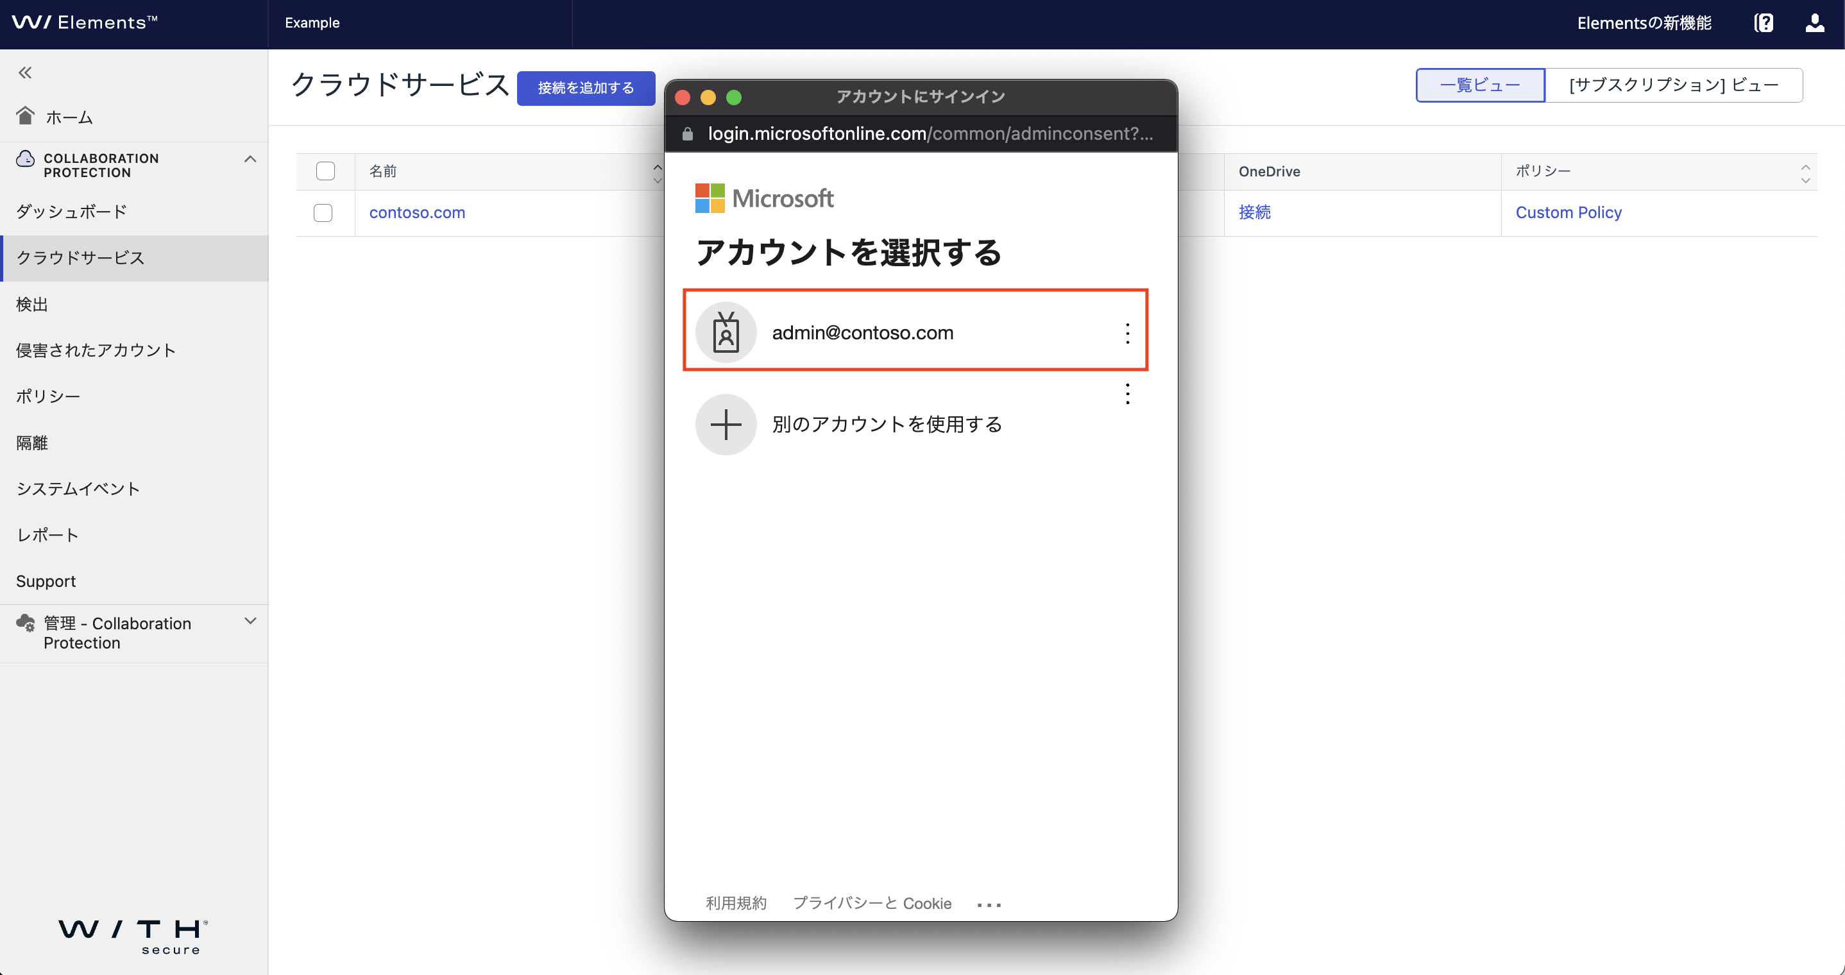
Task: Collapse the COLLABORATION PROTECTION section
Action: pyautogui.click(x=250, y=159)
